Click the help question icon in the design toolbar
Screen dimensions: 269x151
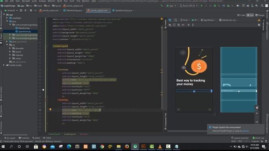point(259,25)
